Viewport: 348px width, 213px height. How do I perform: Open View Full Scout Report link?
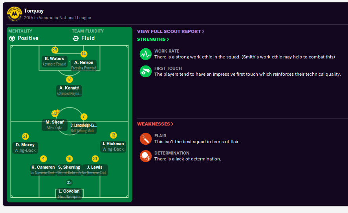[170, 31]
